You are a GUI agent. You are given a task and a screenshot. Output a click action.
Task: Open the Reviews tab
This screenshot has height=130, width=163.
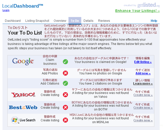click(x=104, y=21)
